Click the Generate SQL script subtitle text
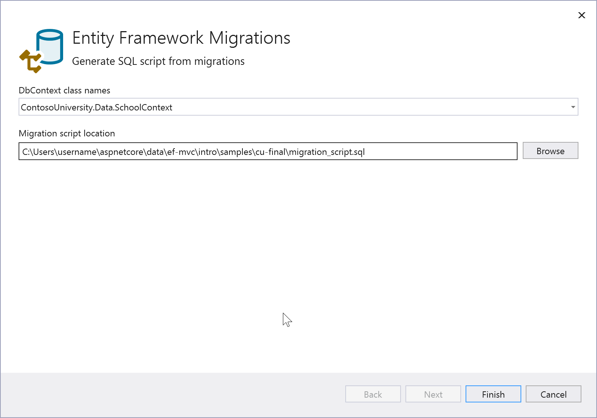 click(159, 61)
